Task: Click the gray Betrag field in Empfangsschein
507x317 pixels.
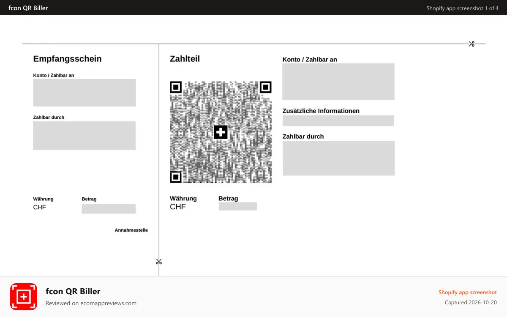Action: [109, 209]
